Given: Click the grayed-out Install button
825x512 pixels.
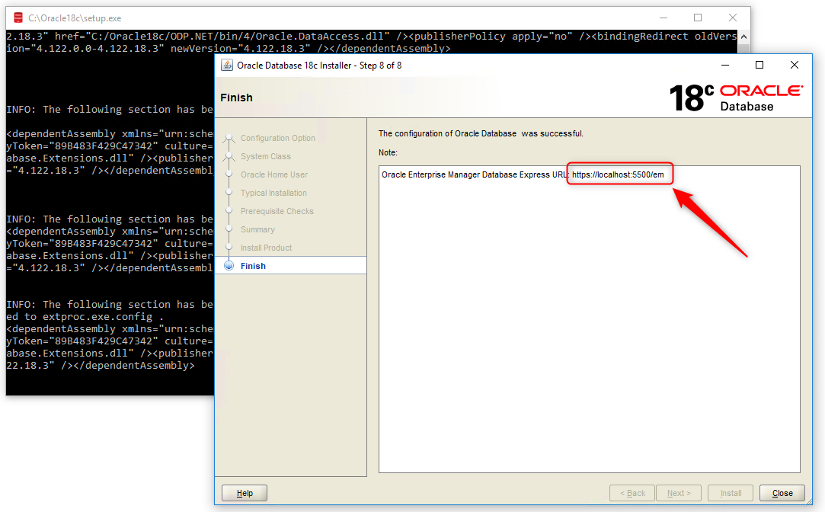Looking at the screenshot, I should (731, 493).
